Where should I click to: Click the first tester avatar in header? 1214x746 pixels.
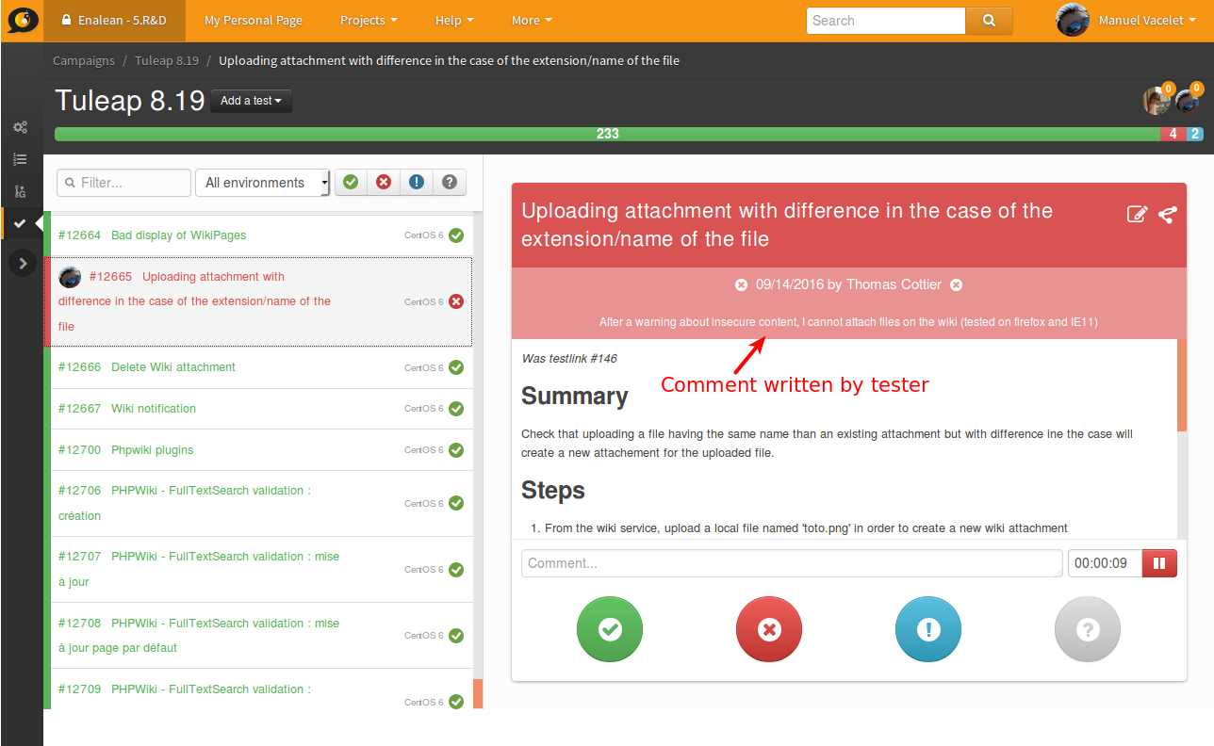pyautogui.click(x=1157, y=101)
